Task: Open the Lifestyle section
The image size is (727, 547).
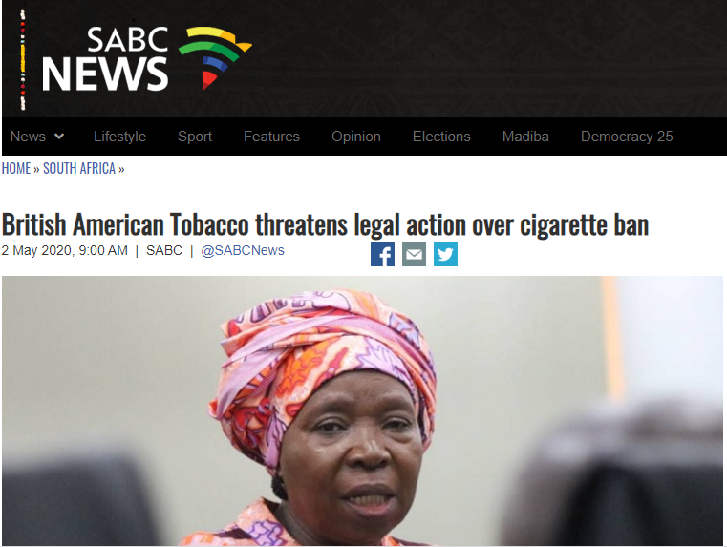Action: pos(119,137)
